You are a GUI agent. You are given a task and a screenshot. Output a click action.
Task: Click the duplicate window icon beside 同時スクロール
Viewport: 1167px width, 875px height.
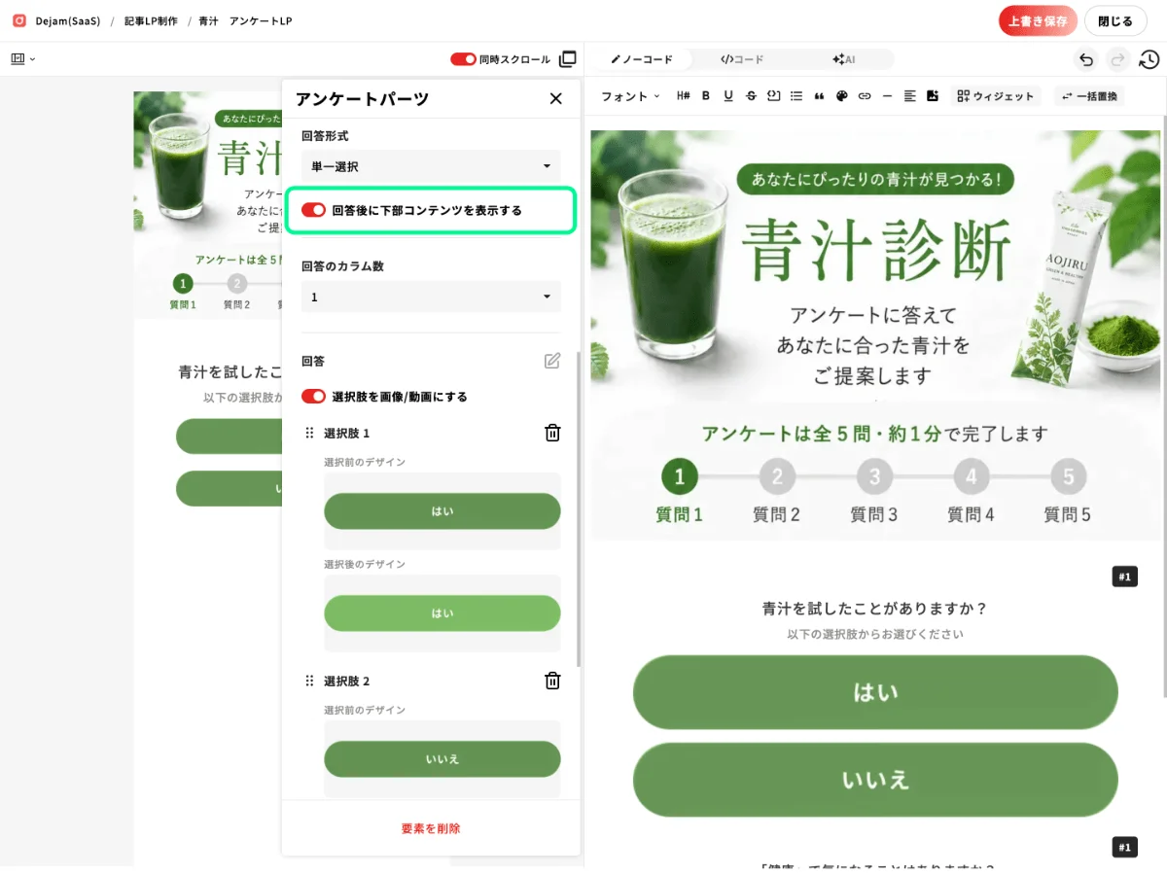[x=568, y=59]
